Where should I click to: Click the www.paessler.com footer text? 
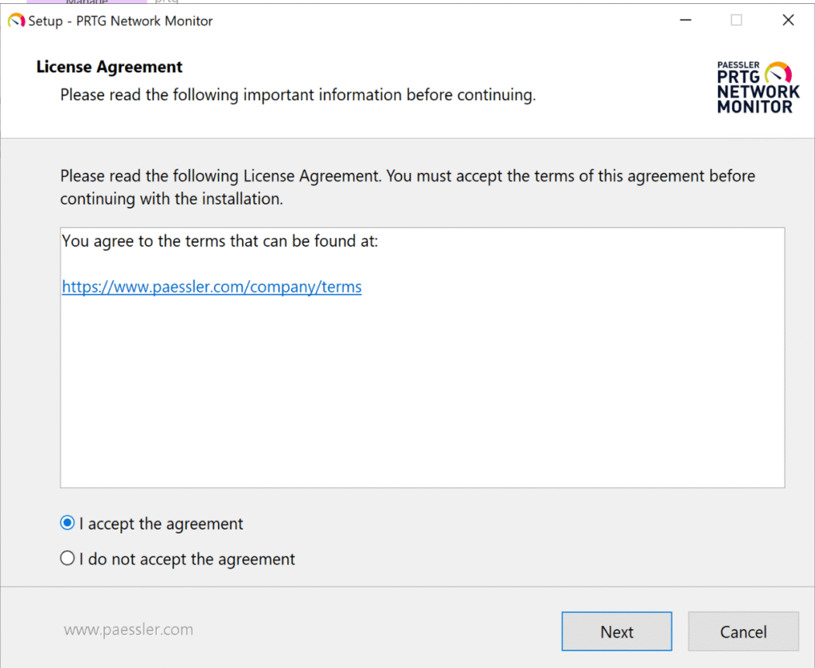(x=128, y=630)
